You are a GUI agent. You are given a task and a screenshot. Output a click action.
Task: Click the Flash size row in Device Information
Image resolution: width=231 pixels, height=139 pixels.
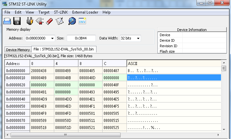tap(192, 51)
